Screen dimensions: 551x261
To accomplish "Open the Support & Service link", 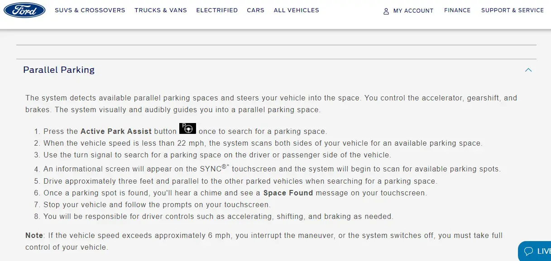I will [513, 10].
